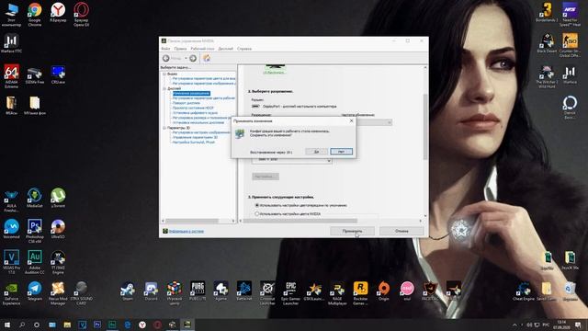Open Origin desktop icon
588x331 pixels.
384,291
